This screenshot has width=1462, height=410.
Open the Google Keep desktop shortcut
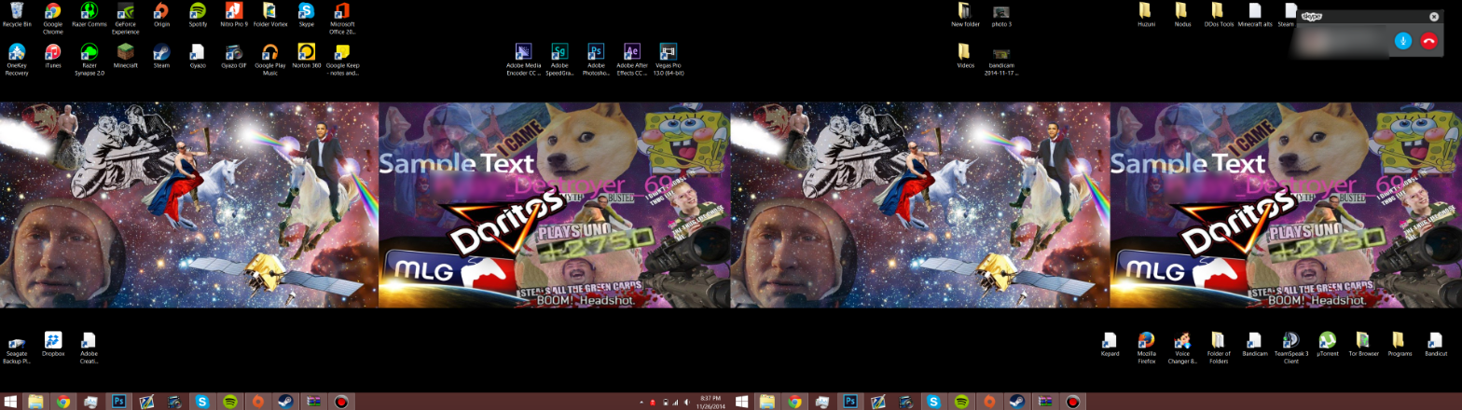[342, 59]
